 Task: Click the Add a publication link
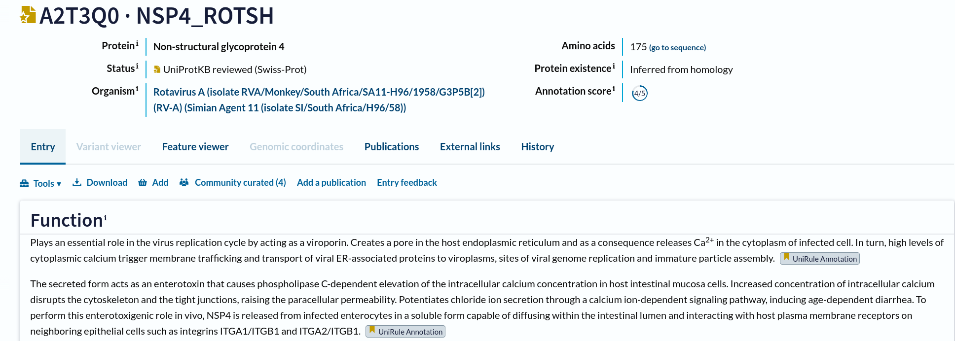(331, 182)
